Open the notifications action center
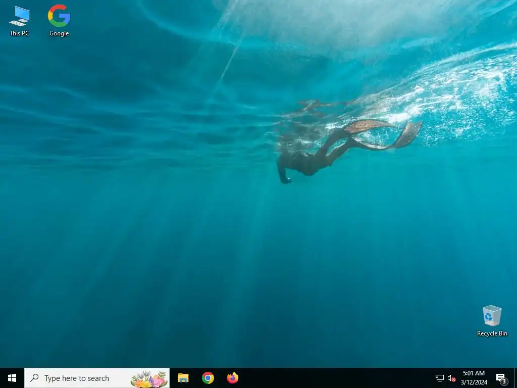Screen dimensions: 517x388 (x=501, y=378)
